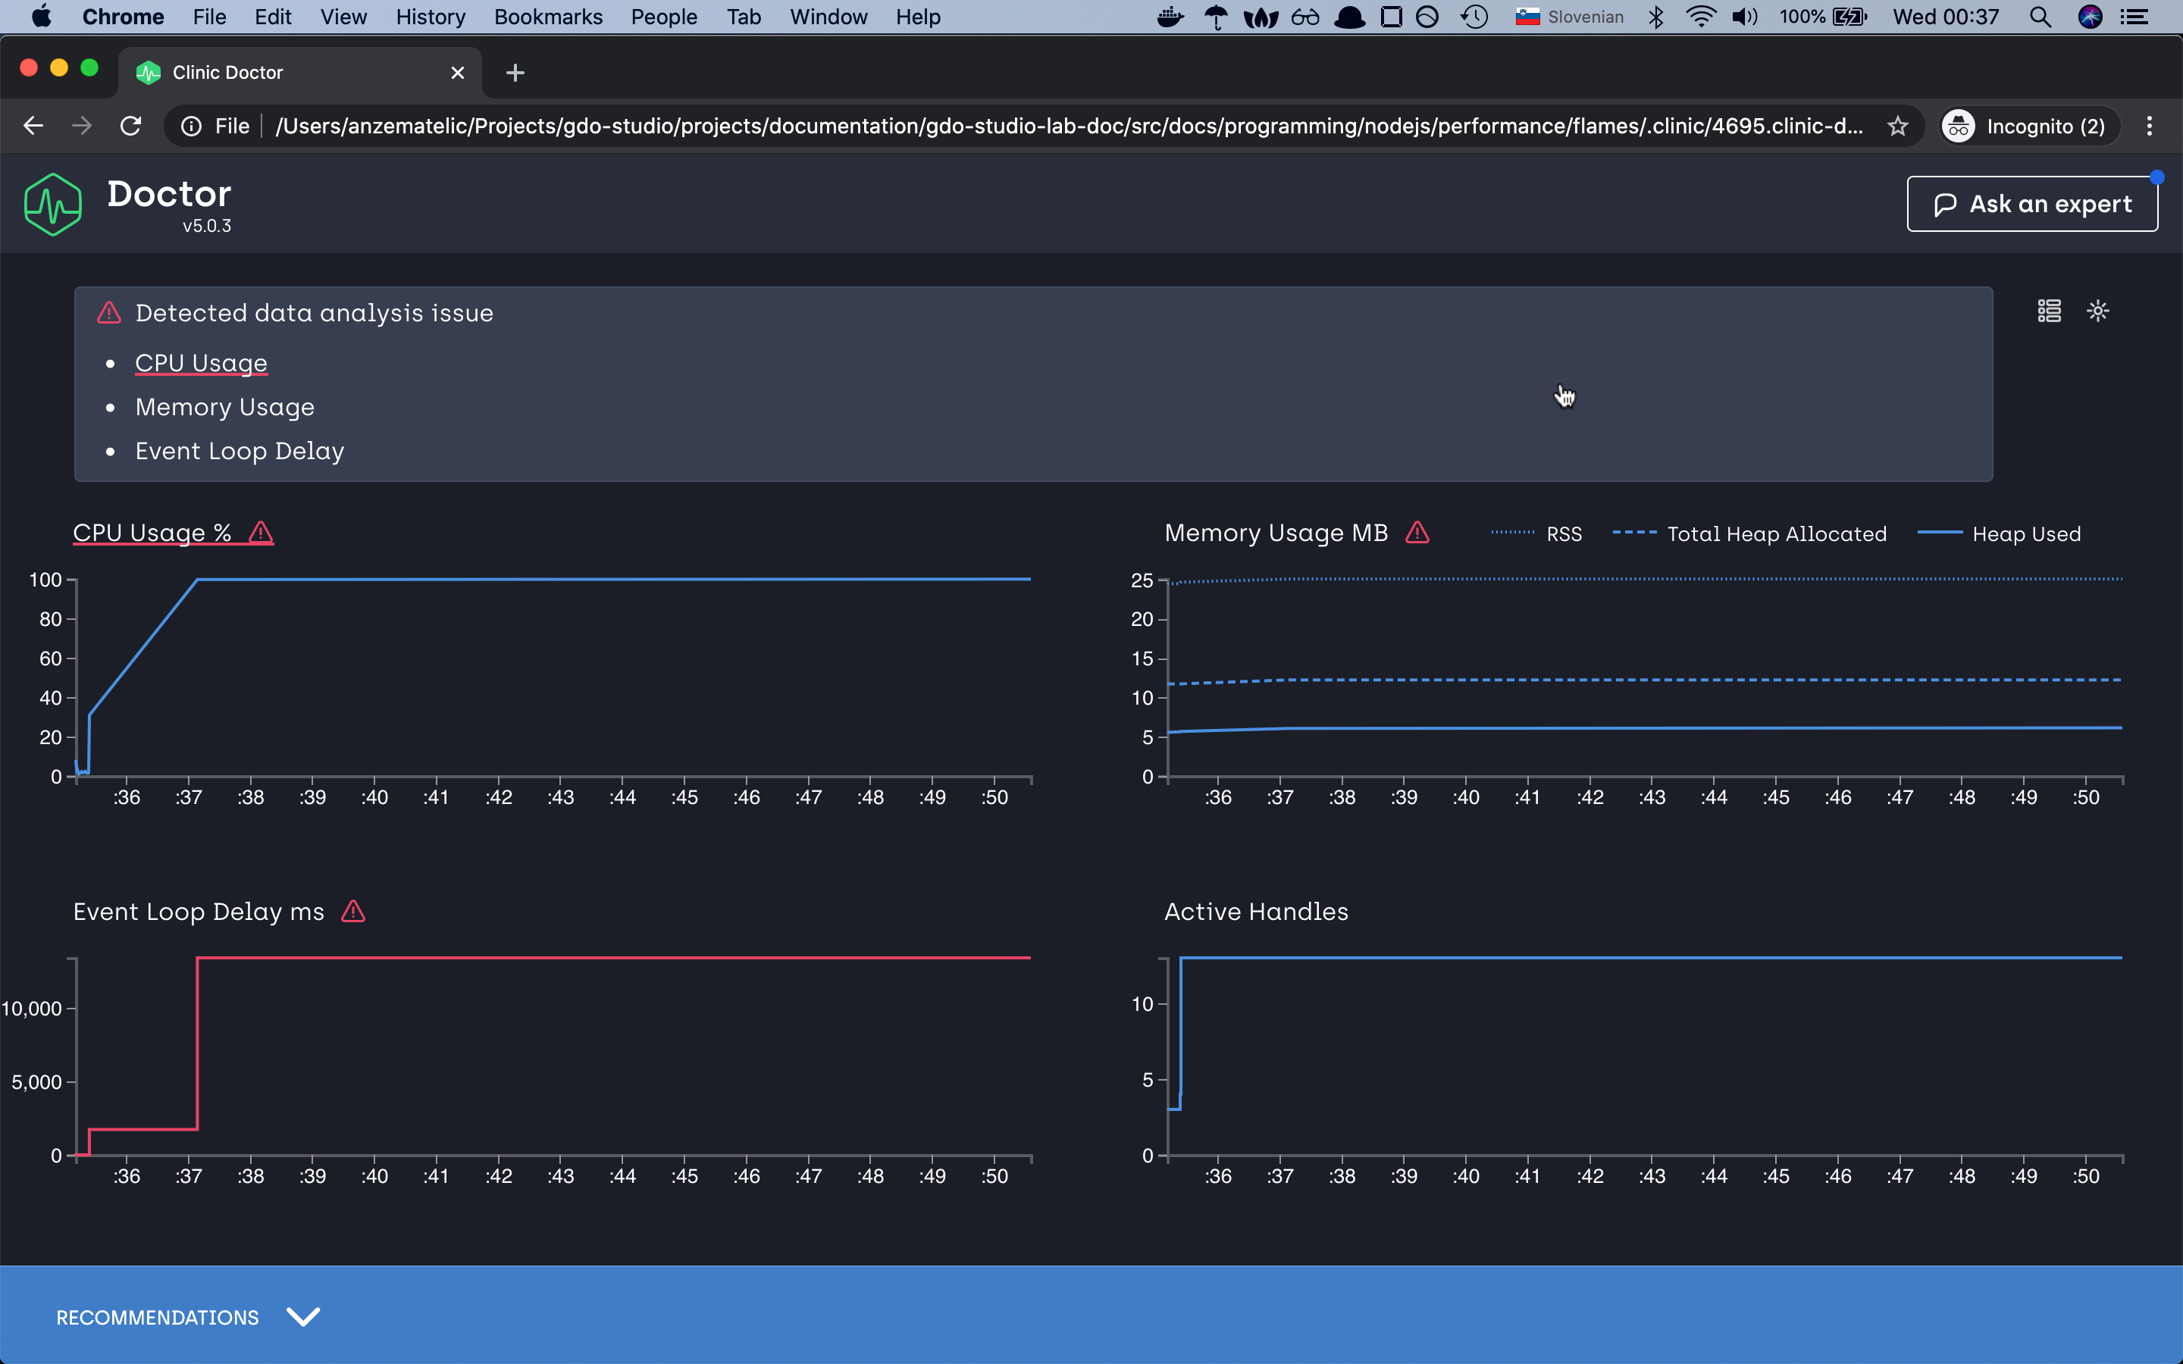The width and height of the screenshot is (2183, 1364).
Task: Bookmark this page with the star icon
Action: click(x=1897, y=127)
